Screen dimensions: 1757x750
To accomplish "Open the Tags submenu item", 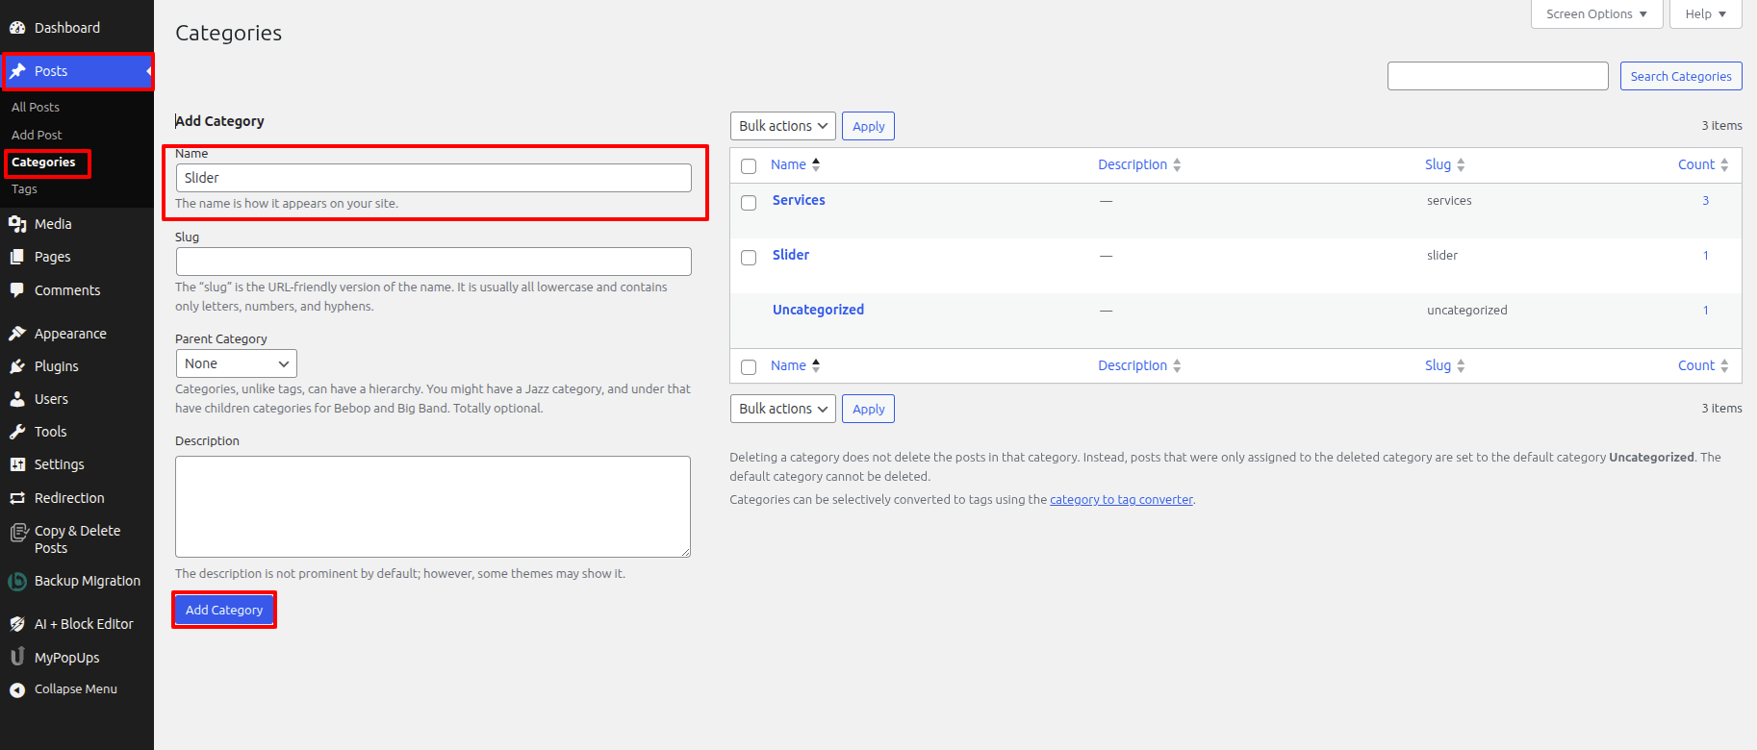I will pyautogui.click(x=24, y=189).
